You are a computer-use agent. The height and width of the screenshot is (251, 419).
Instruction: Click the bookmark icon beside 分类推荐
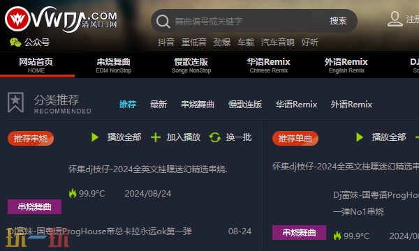tap(15, 102)
